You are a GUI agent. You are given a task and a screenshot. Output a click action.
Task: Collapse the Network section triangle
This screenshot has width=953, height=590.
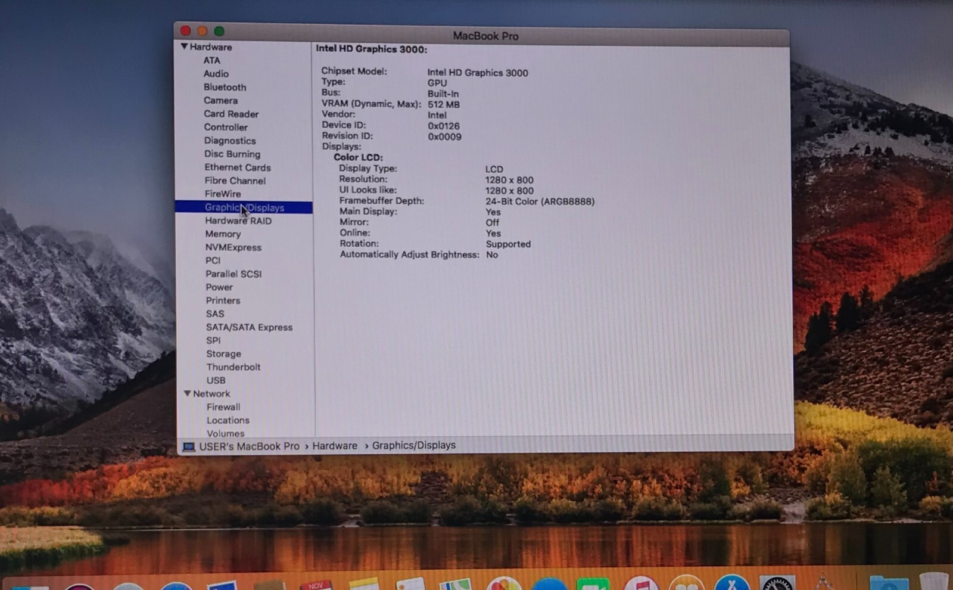click(x=187, y=393)
